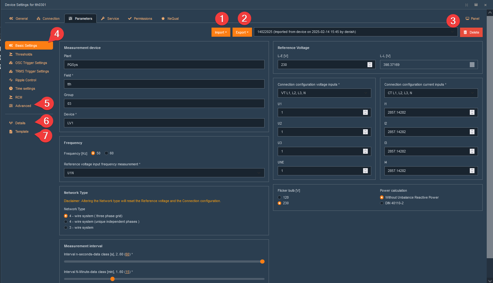Select DIN 40110-2 power calculation

tap(382, 203)
